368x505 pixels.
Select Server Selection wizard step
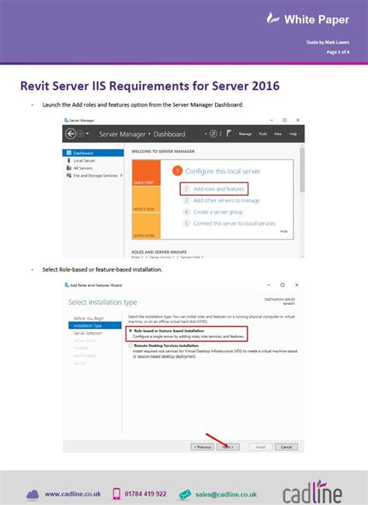point(88,333)
